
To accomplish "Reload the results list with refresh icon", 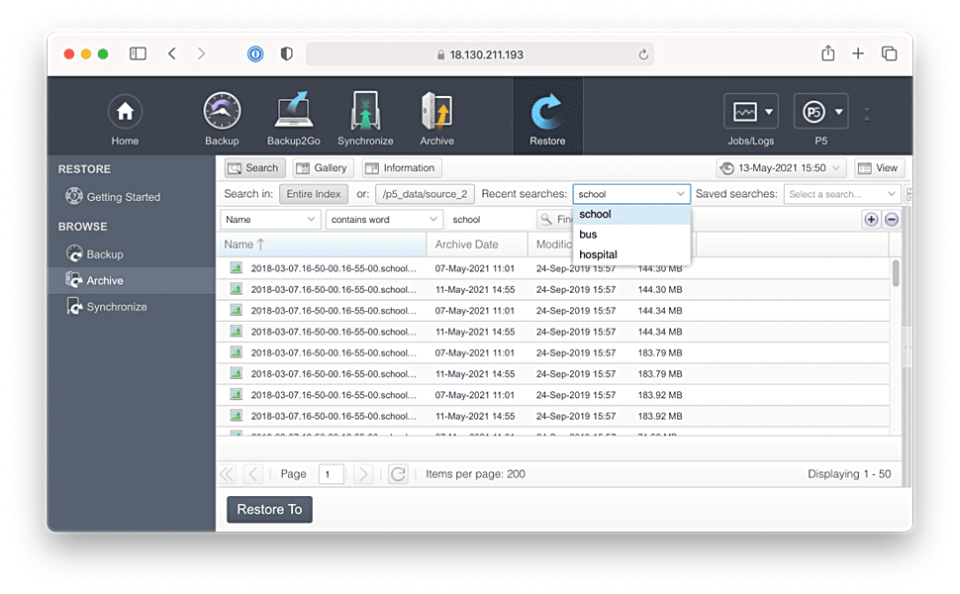I will (x=398, y=474).
